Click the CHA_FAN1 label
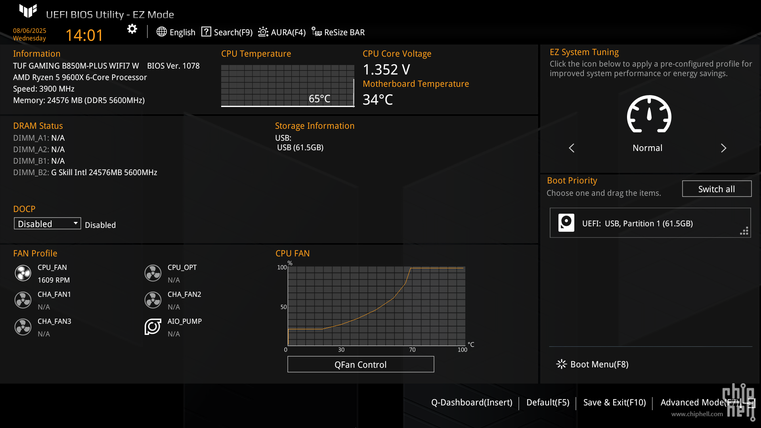 (54, 294)
